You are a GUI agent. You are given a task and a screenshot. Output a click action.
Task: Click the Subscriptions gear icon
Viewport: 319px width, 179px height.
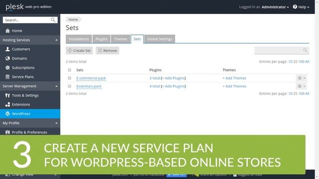coord(7,68)
